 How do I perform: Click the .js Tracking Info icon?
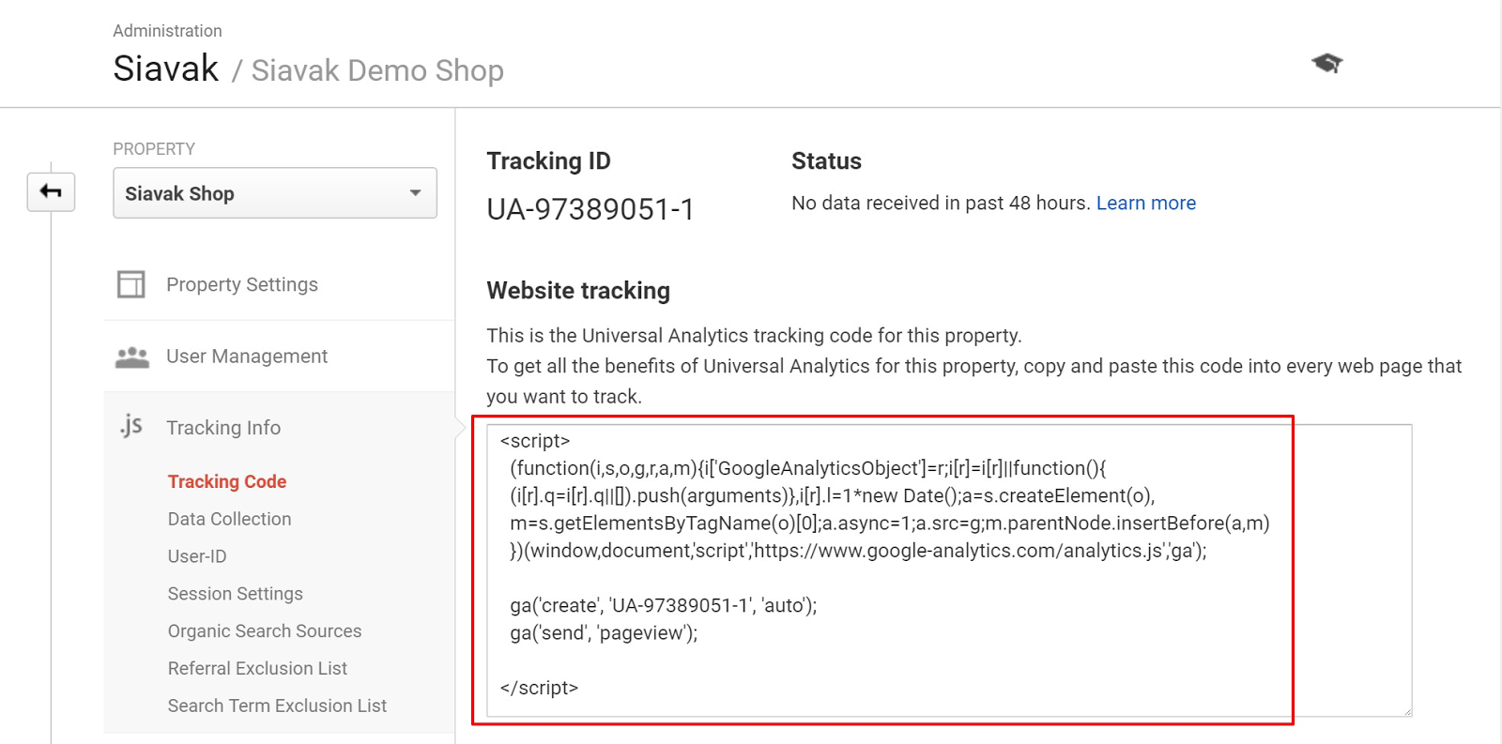[131, 427]
